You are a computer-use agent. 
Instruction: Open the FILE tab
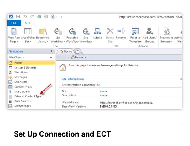click(14, 23)
